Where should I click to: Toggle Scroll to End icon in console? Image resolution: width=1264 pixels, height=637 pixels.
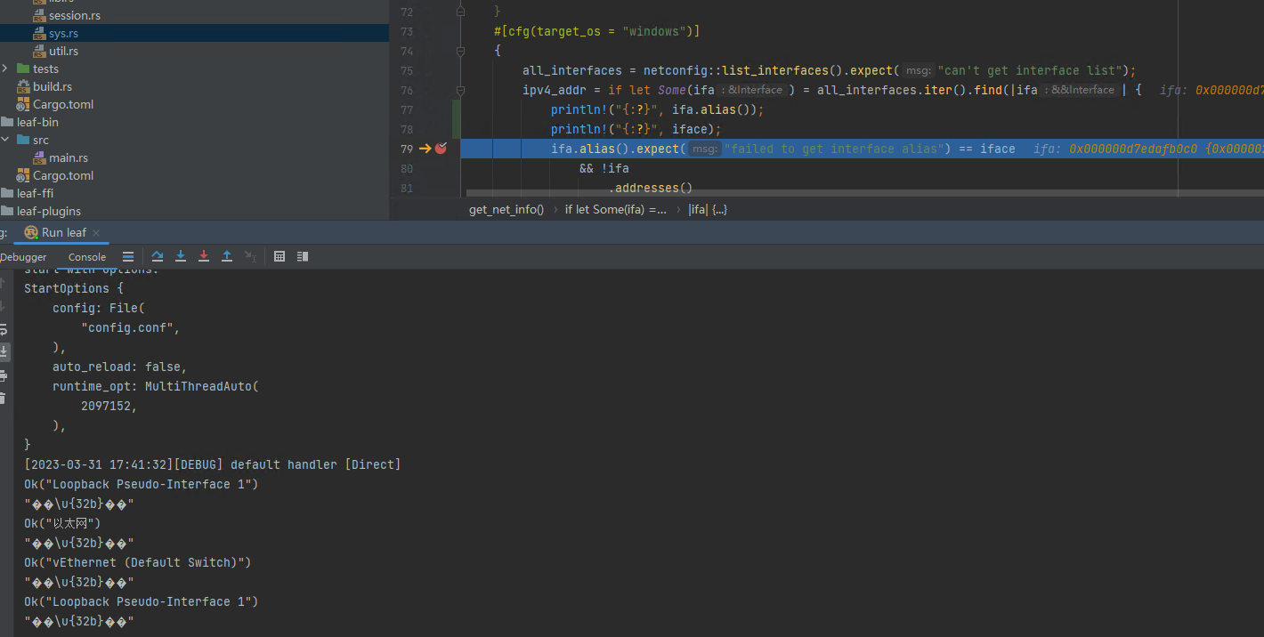pos(4,352)
